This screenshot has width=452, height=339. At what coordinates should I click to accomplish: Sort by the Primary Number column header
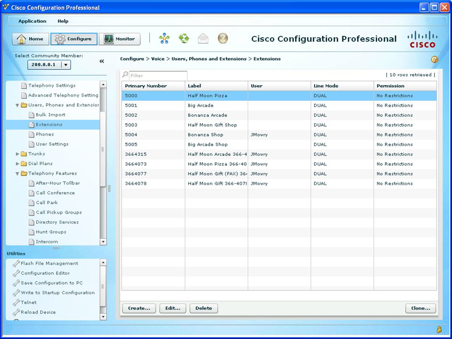(x=153, y=86)
